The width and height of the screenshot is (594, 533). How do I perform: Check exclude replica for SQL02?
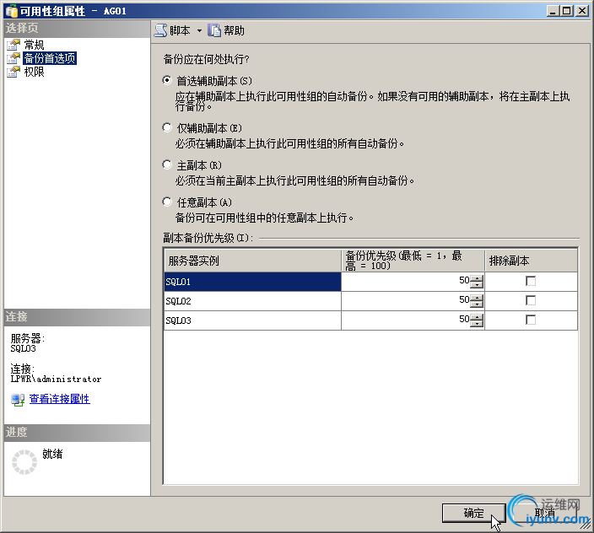531,300
